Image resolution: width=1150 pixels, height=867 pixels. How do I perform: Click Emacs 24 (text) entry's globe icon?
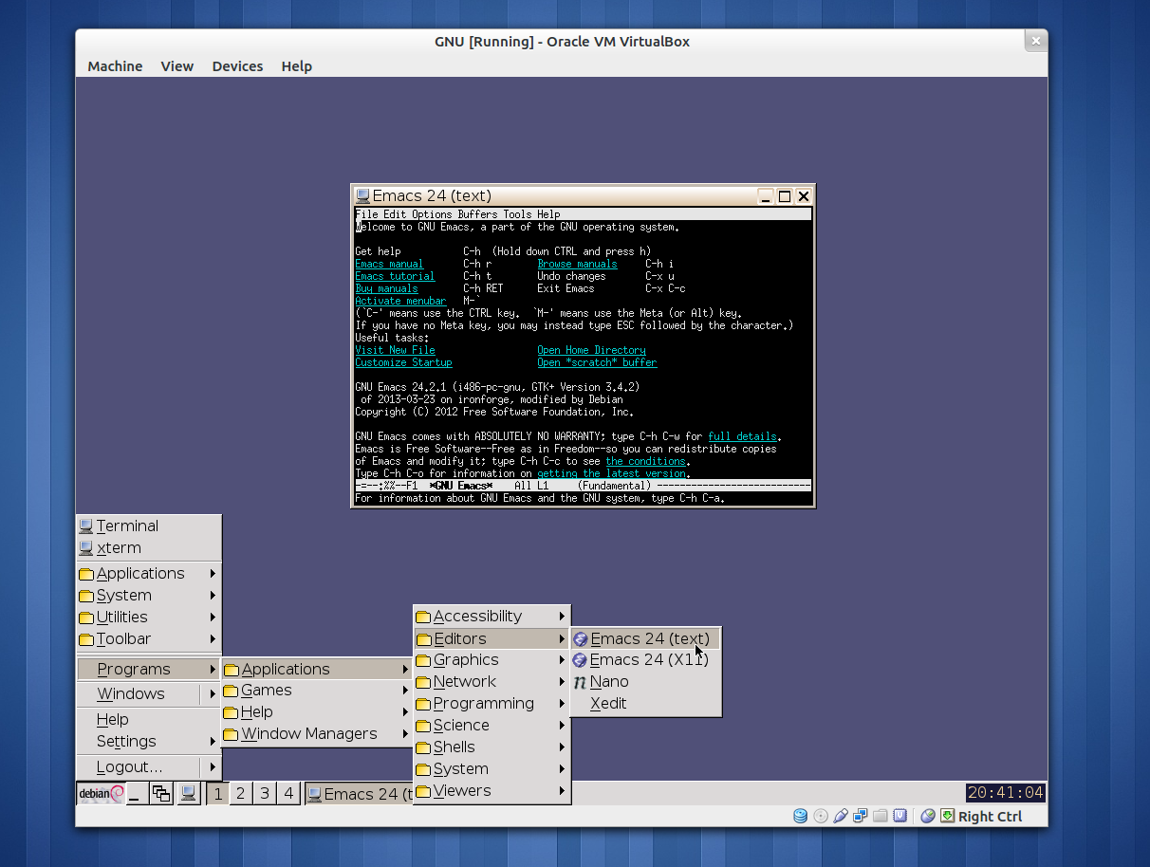tap(580, 638)
